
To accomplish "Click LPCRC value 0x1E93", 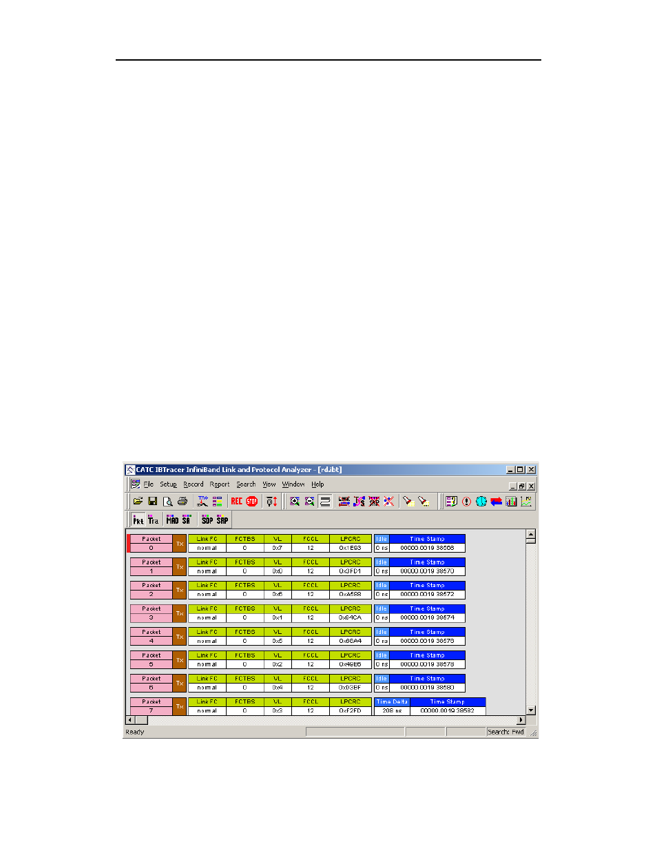I will pos(351,548).
